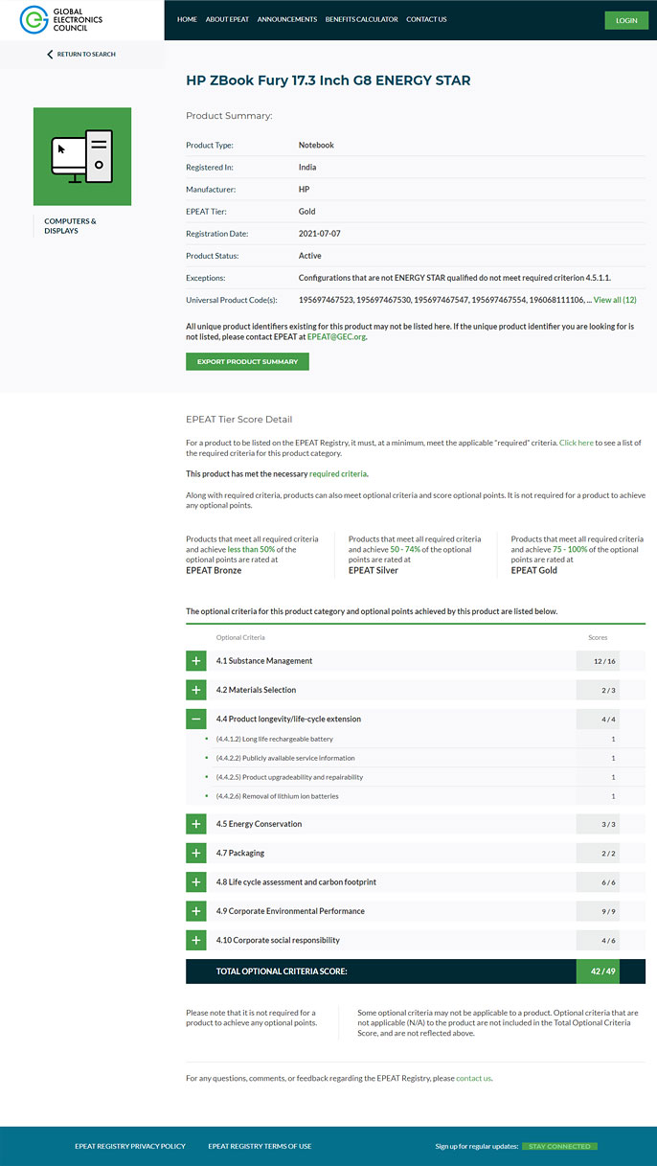The image size is (657, 1166).
Task: Click Export Product Summary button
Action: click(248, 361)
